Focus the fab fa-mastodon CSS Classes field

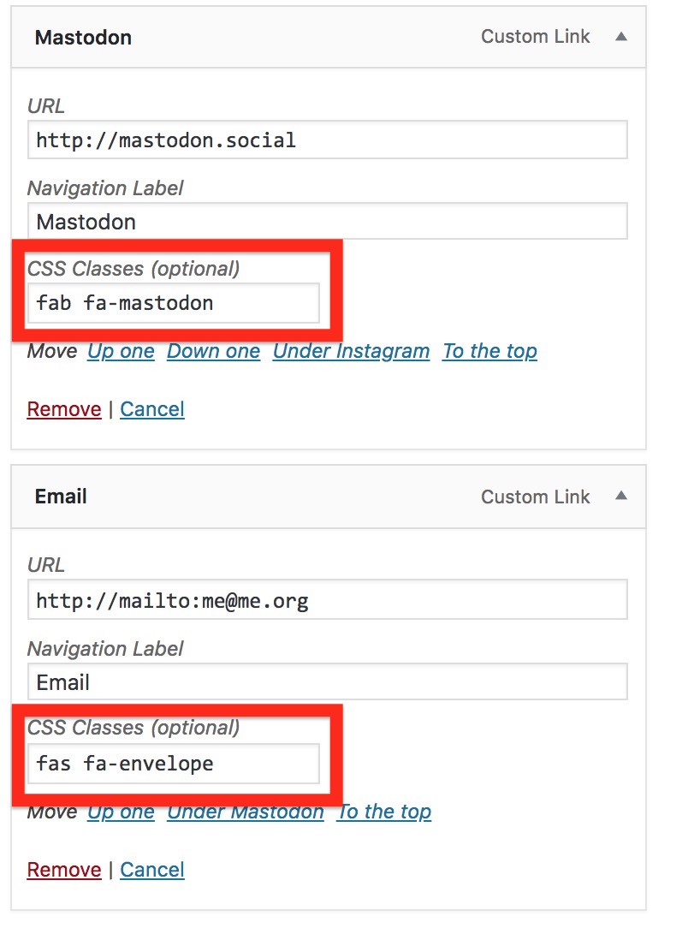click(x=174, y=303)
